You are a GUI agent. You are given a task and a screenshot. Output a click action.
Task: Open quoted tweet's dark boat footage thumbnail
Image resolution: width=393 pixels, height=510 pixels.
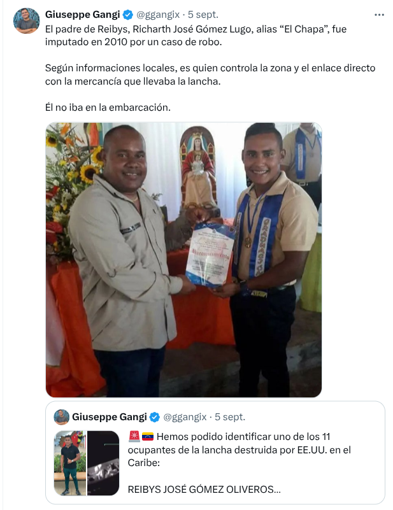(103, 463)
